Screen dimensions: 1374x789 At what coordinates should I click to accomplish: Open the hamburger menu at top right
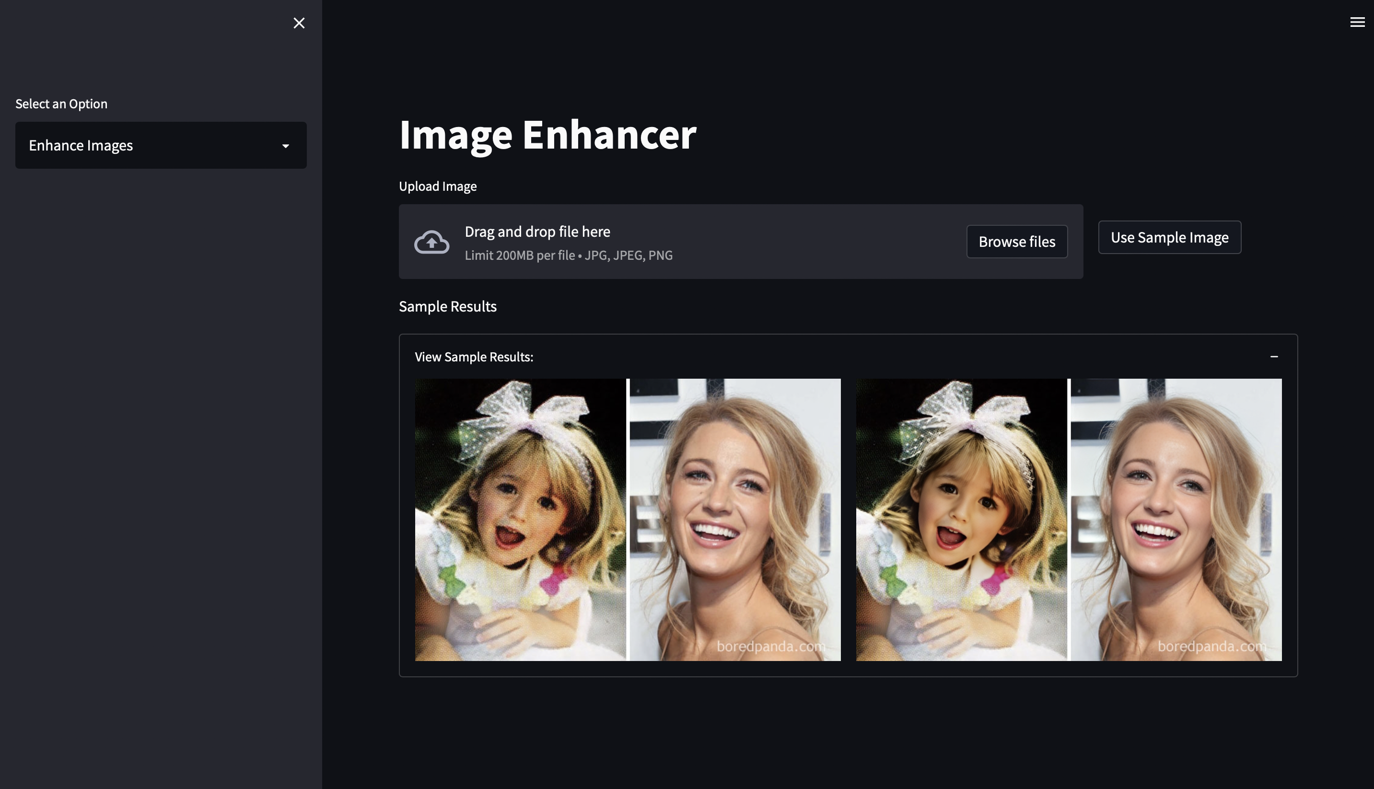tap(1357, 22)
